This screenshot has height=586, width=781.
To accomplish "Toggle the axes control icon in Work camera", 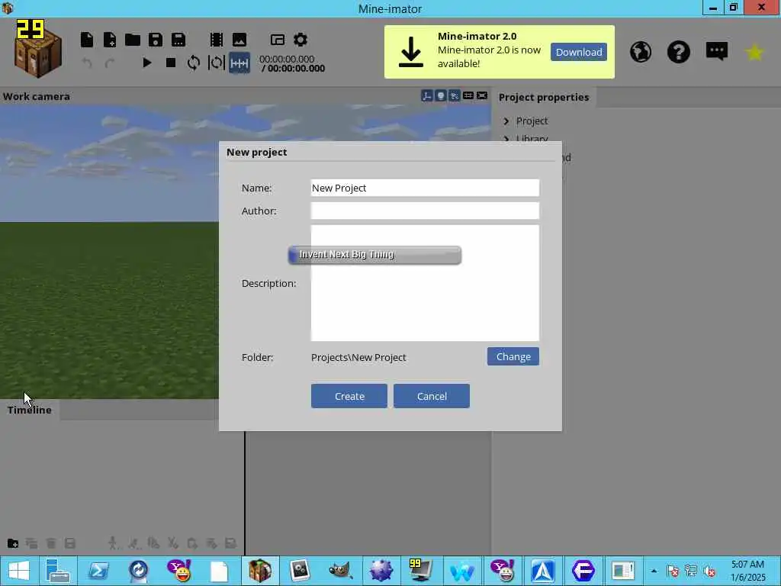I will 427,95.
